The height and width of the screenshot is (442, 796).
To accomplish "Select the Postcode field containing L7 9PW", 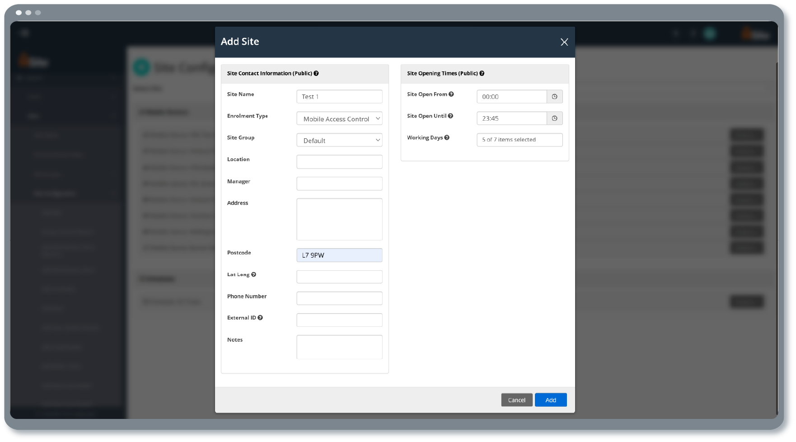I will (339, 255).
